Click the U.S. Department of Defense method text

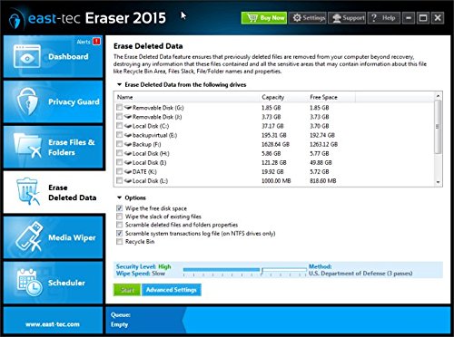click(360, 274)
